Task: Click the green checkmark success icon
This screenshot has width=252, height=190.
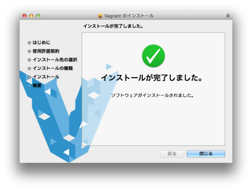Action: click(153, 56)
